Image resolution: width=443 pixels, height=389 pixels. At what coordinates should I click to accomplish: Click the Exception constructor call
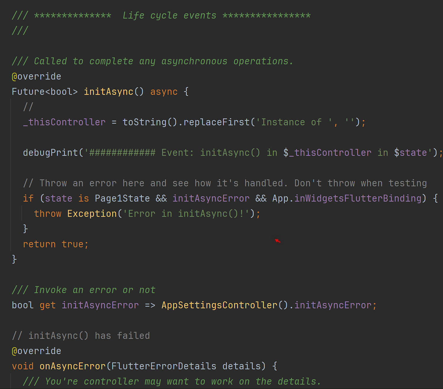point(92,213)
